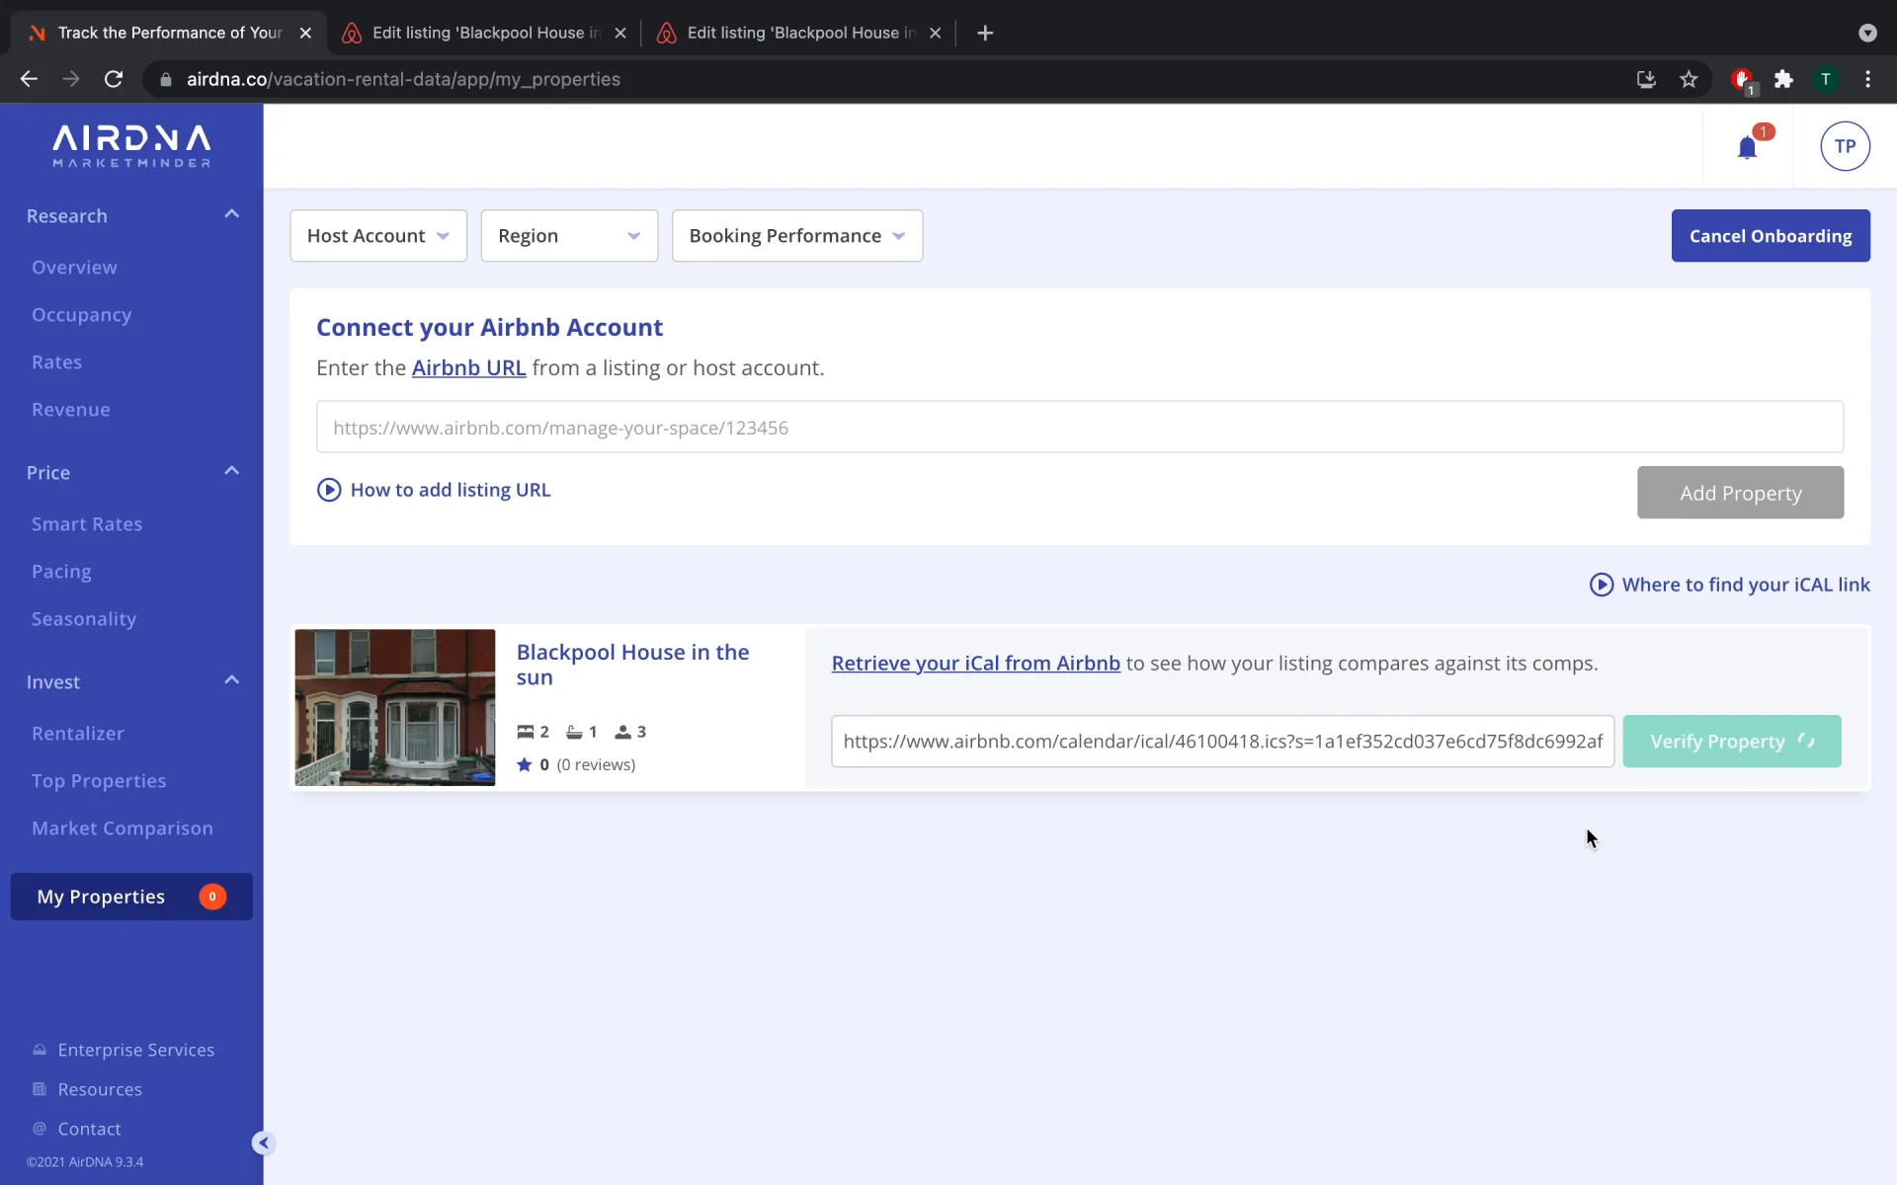Collapse the Research section

pyautogui.click(x=231, y=214)
